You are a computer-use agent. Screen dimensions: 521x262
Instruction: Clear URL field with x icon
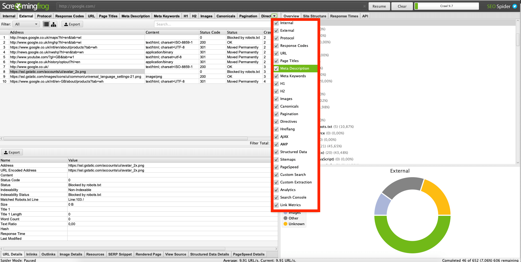(364, 6)
